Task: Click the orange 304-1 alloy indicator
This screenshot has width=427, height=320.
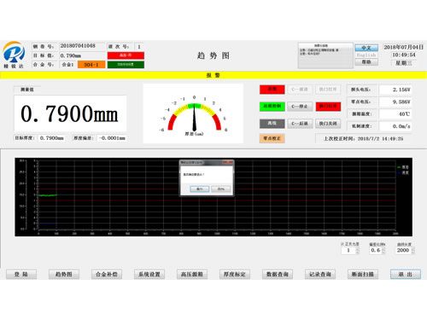Action: pos(91,65)
